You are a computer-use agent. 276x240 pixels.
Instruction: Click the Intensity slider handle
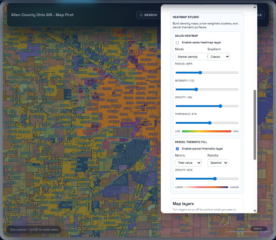click(196, 89)
